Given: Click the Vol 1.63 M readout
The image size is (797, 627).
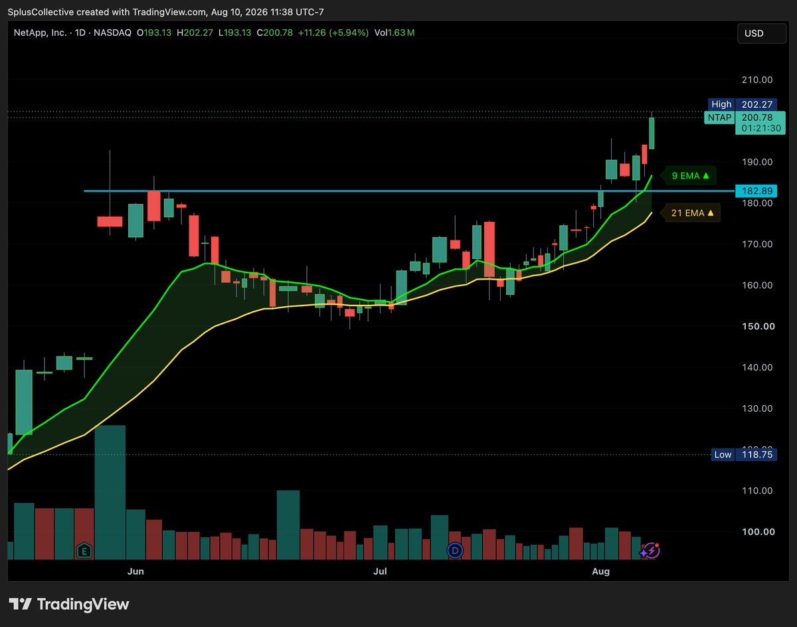Looking at the screenshot, I should coord(395,32).
